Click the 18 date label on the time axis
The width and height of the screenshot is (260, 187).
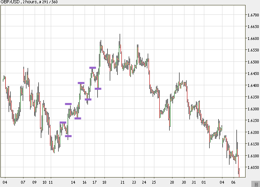pyautogui.click(x=104, y=182)
